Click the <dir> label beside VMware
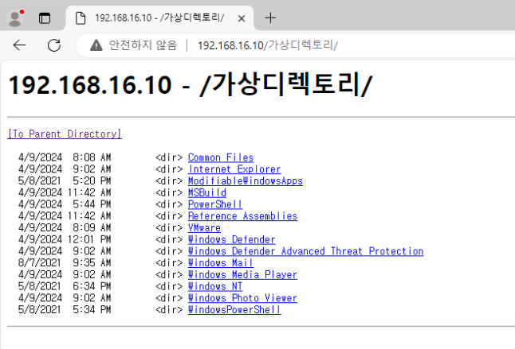Screen dimensions: 515x349 [x=169, y=227]
